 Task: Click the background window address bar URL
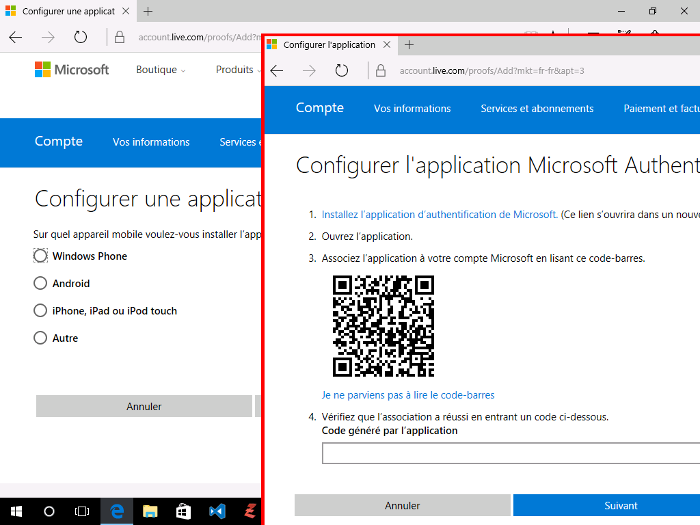pos(200,37)
